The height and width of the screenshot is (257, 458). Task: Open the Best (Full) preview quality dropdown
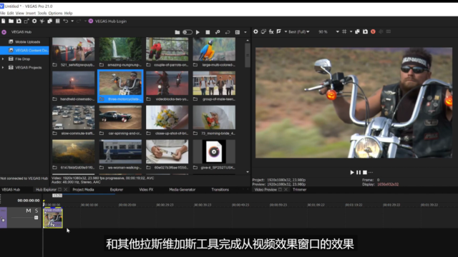(299, 31)
